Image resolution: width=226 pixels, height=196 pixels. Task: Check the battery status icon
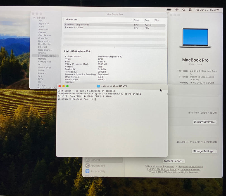point(169,10)
